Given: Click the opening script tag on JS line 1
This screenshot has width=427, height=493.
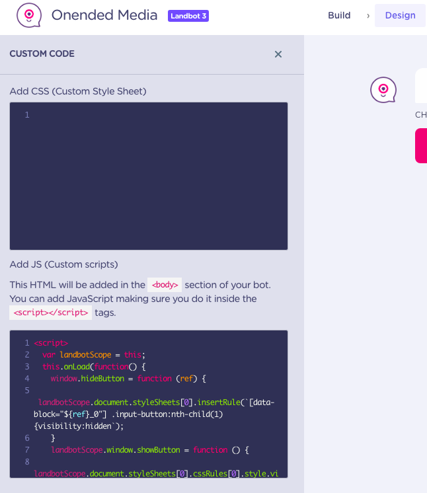Looking at the screenshot, I should pyautogui.click(x=51, y=343).
